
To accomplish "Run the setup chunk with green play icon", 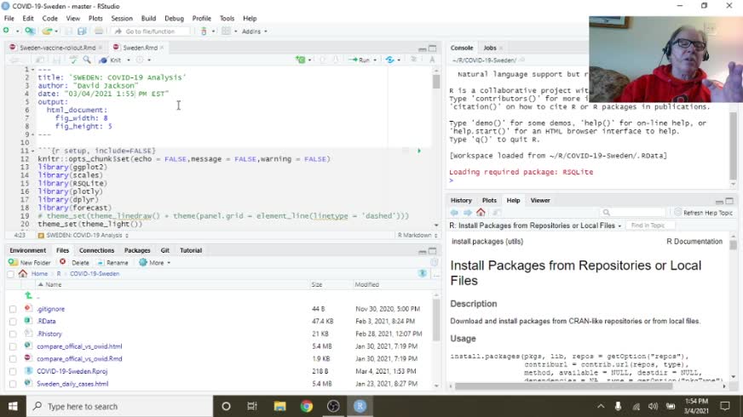I will tap(419, 151).
